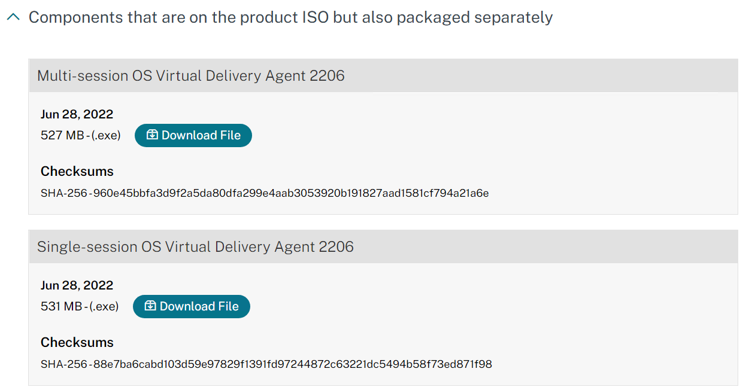Click the Multi-session SHA-256 hash starting with 960e45

pyautogui.click(x=289, y=193)
